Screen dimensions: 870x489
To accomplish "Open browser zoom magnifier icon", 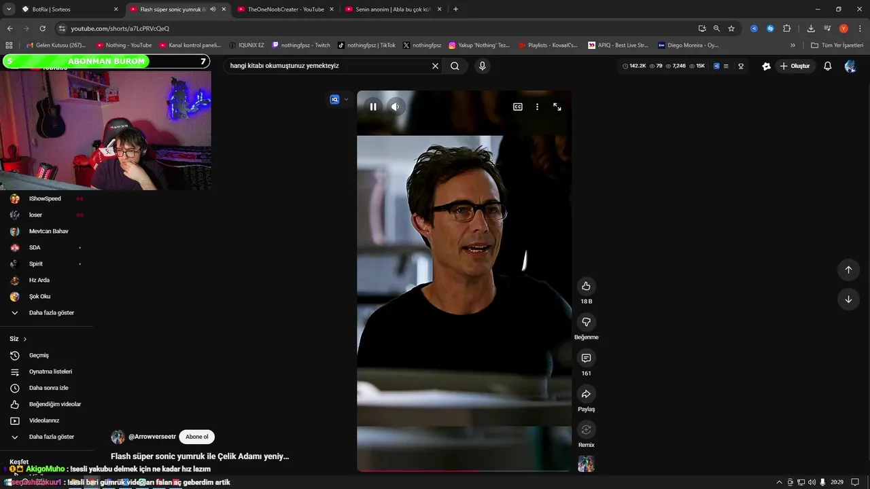I will [716, 29].
